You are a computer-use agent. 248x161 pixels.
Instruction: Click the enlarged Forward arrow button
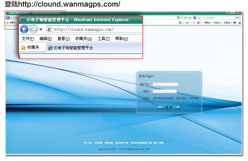(x=33, y=29)
